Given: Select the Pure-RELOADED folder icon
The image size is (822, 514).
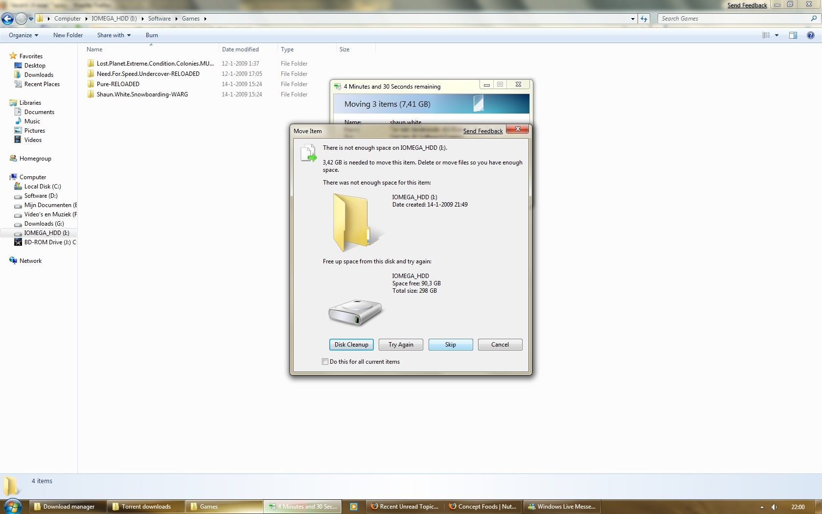Looking at the screenshot, I should (91, 84).
